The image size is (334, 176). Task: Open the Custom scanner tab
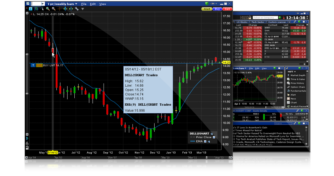click(277, 22)
